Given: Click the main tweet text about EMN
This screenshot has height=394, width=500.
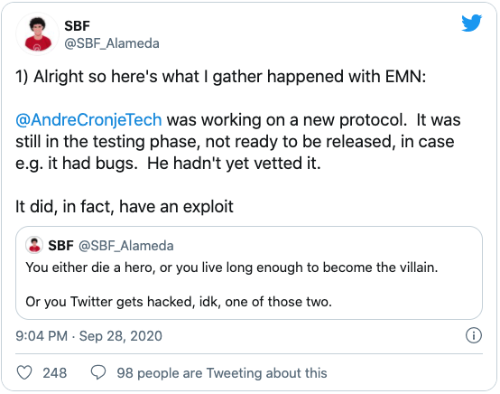Looking at the screenshot, I should tap(238, 142).
